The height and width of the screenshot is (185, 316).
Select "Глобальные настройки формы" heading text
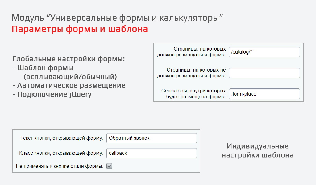[69, 59]
